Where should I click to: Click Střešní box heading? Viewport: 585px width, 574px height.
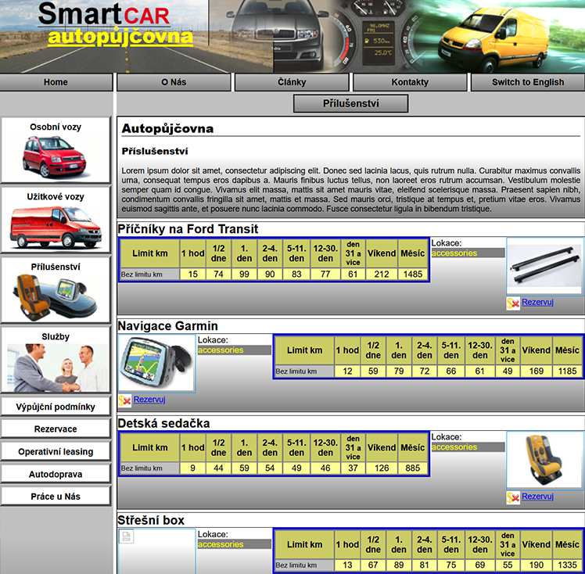point(151,520)
